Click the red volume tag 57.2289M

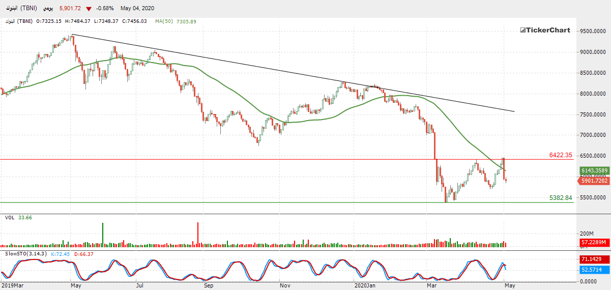pos(594,243)
